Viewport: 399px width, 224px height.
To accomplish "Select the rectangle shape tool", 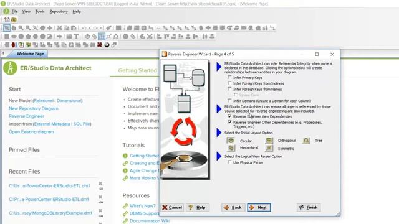I will point(7,36).
